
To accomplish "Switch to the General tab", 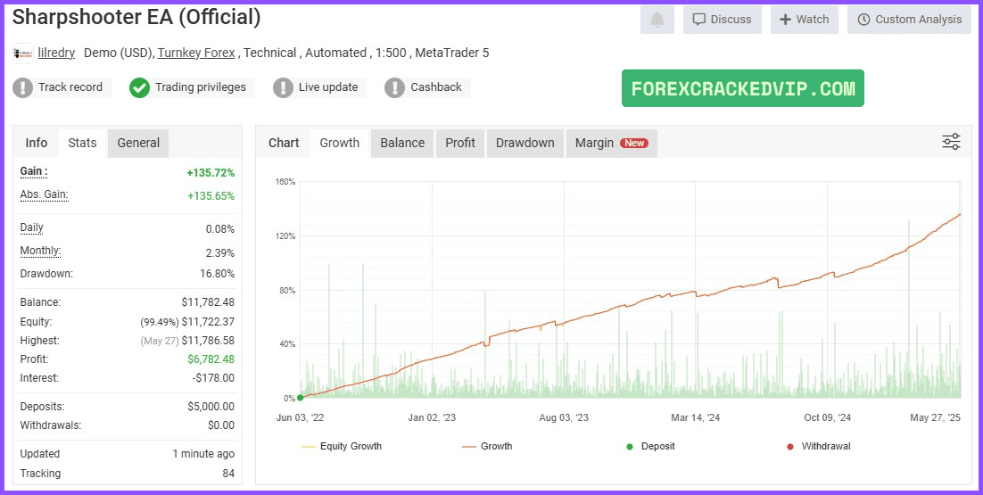I will tap(138, 143).
